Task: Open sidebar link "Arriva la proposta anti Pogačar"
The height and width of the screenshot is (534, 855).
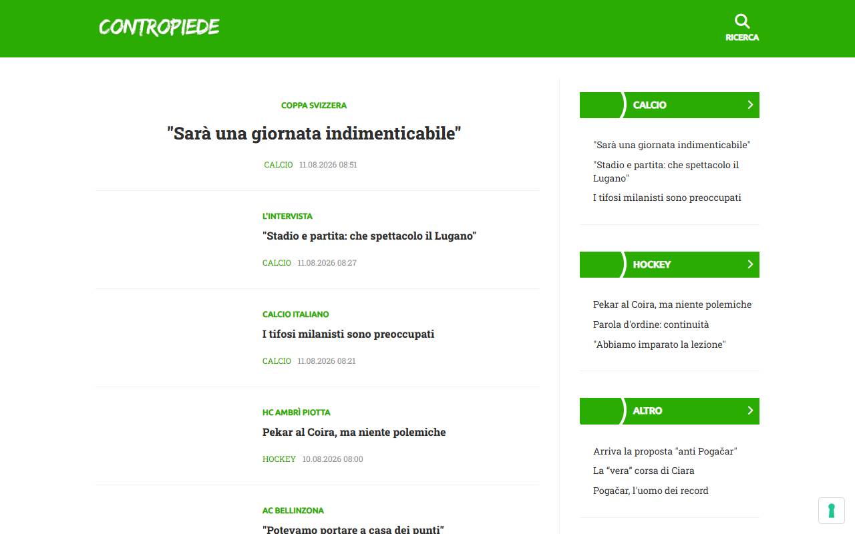Action: (x=665, y=451)
